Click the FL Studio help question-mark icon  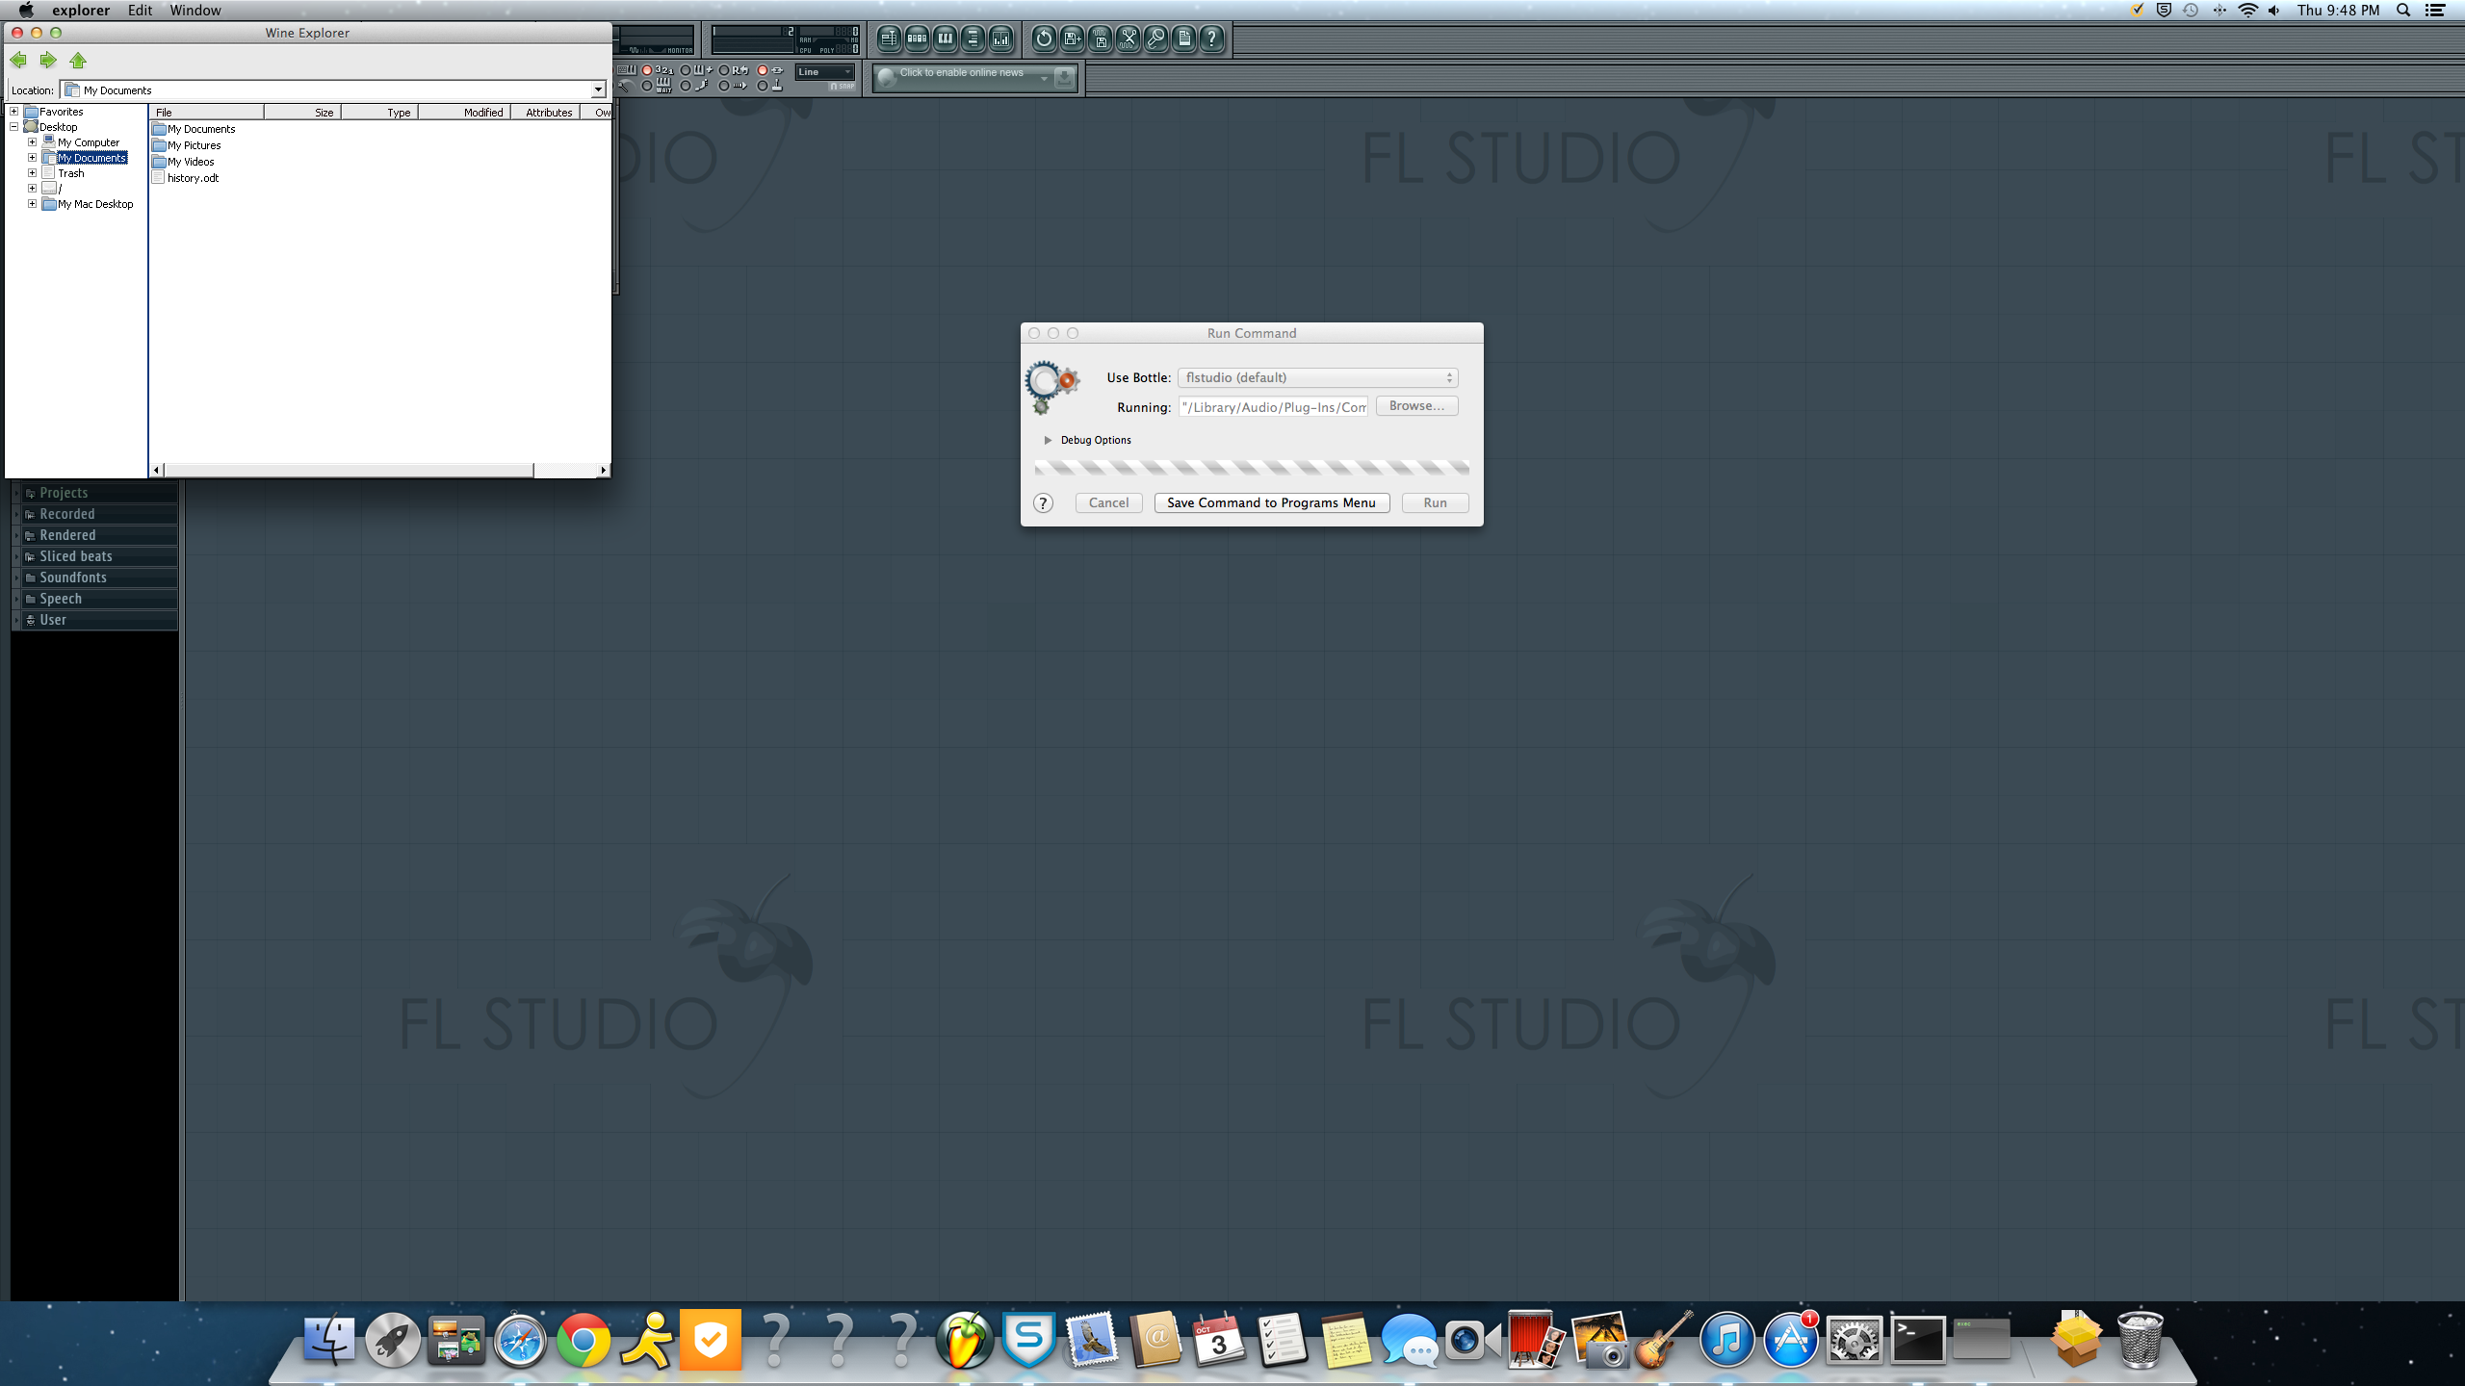[x=1212, y=38]
